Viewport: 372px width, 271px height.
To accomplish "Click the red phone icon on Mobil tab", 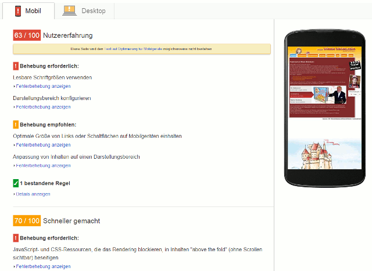I will 18,11.
